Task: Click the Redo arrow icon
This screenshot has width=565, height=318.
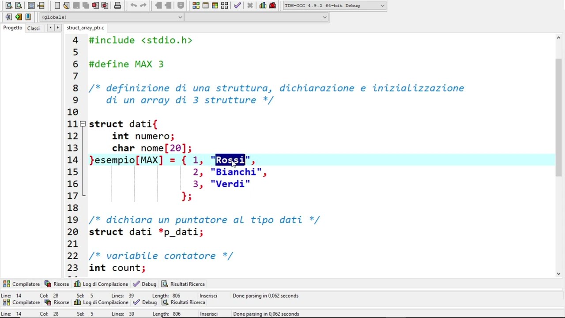Action: [143, 5]
